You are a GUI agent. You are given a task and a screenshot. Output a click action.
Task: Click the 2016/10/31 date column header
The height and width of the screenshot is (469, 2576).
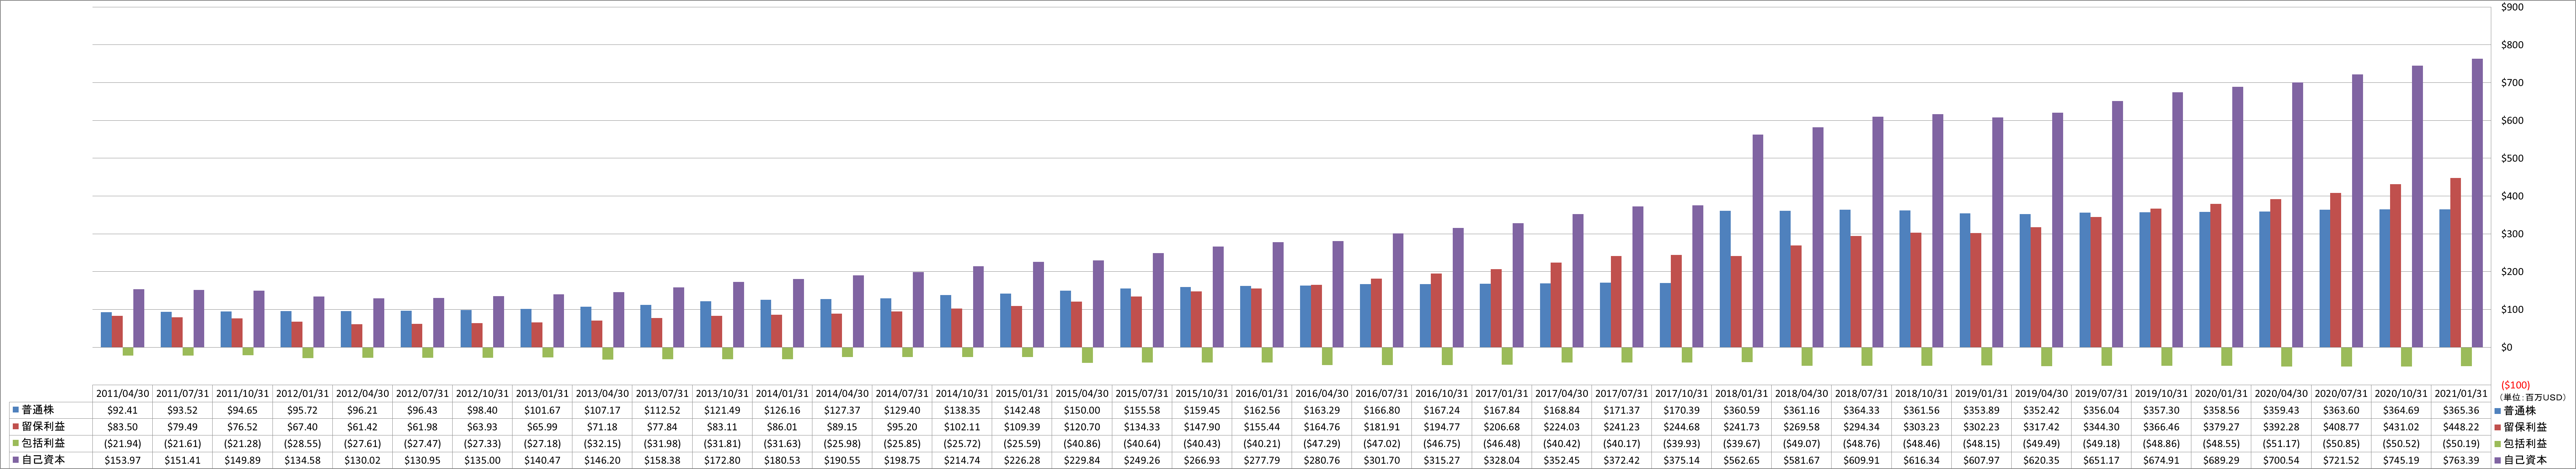click(1442, 393)
